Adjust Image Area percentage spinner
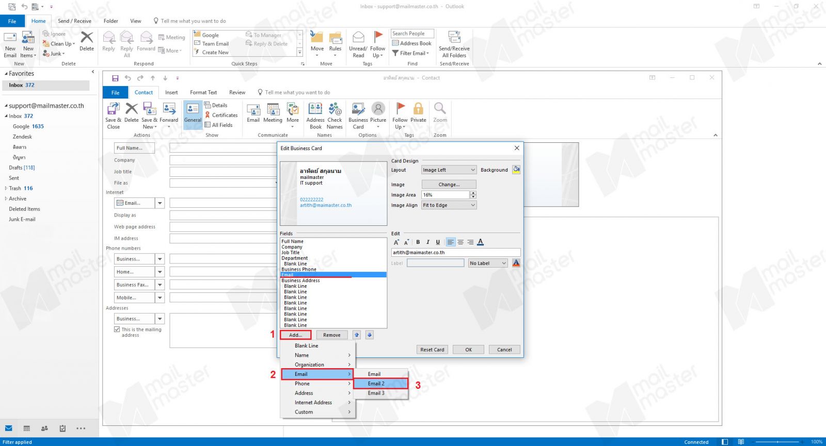This screenshot has height=446, width=826. pyautogui.click(x=473, y=195)
